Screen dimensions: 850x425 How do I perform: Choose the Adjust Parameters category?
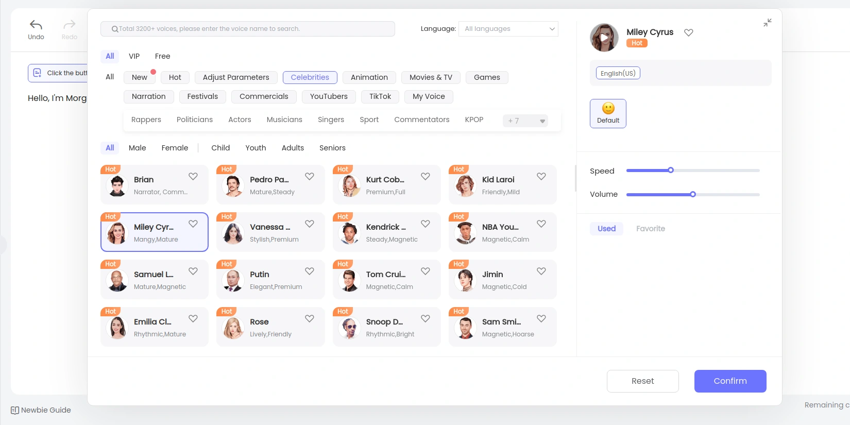click(x=236, y=77)
